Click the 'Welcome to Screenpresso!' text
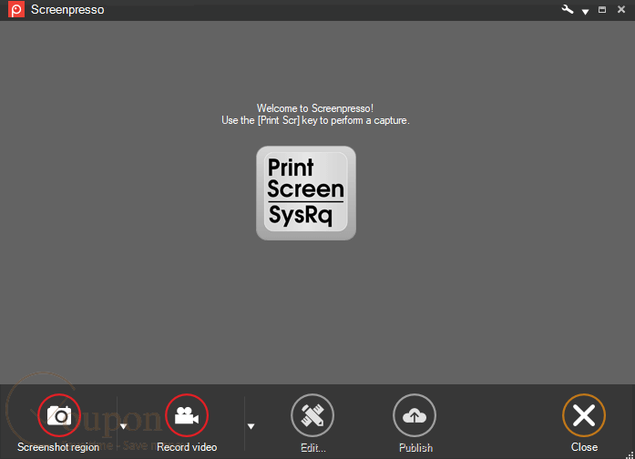 315,108
